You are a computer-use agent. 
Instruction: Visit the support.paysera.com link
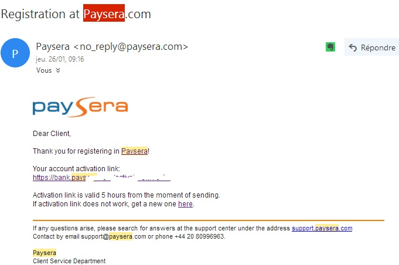click(x=322, y=228)
